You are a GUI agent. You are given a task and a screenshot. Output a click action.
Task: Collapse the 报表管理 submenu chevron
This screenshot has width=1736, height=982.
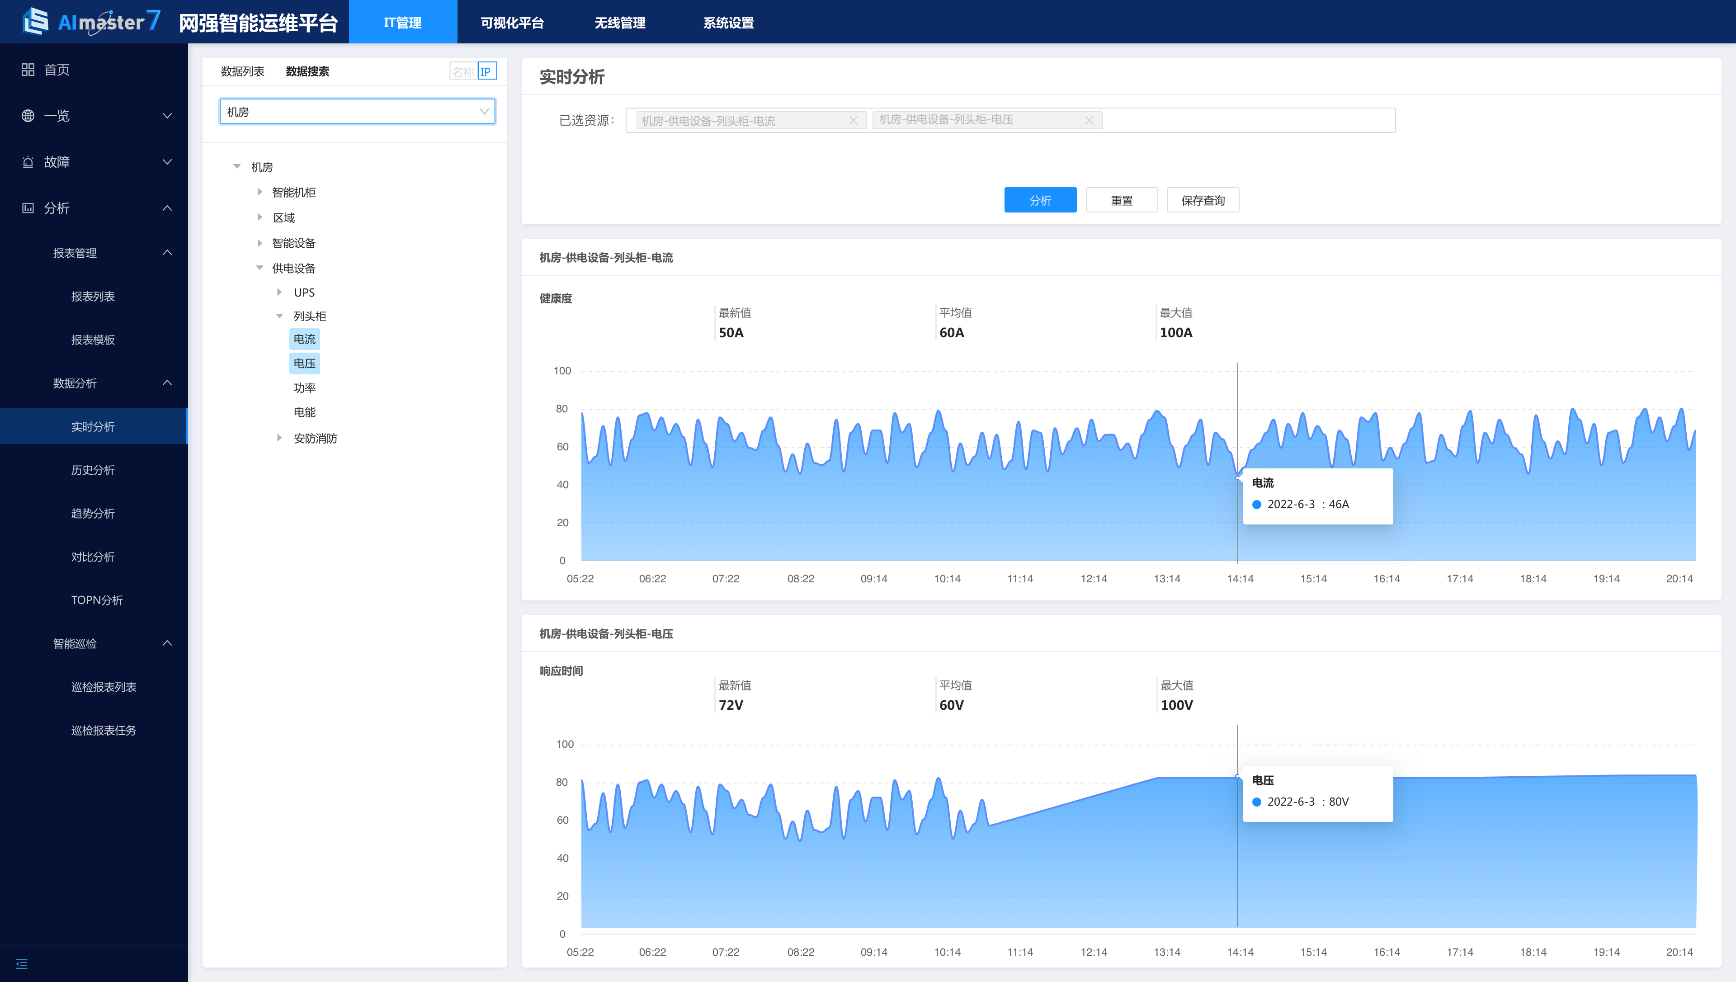coord(167,252)
